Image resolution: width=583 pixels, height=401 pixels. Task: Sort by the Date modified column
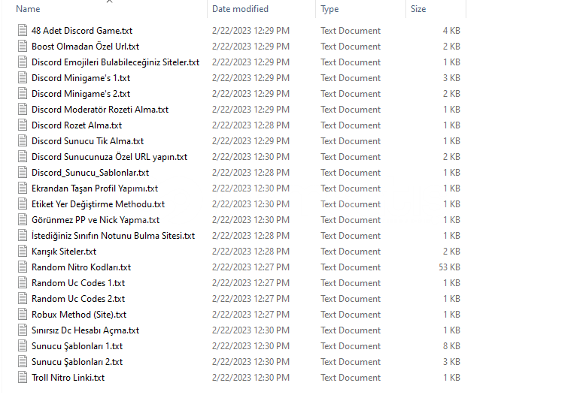tap(240, 9)
